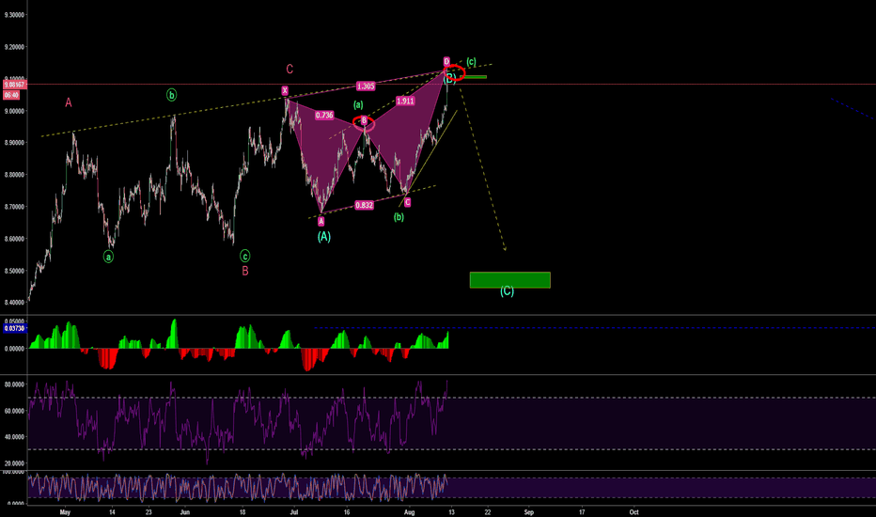Click the 60.0000 RSI axis label
The width and height of the screenshot is (876, 517).
(14, 411)
